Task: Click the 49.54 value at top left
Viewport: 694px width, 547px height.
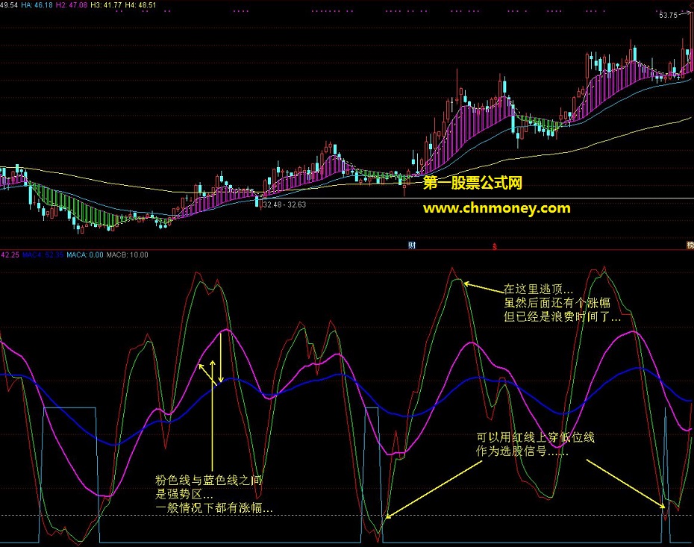Action: point(9,5)
